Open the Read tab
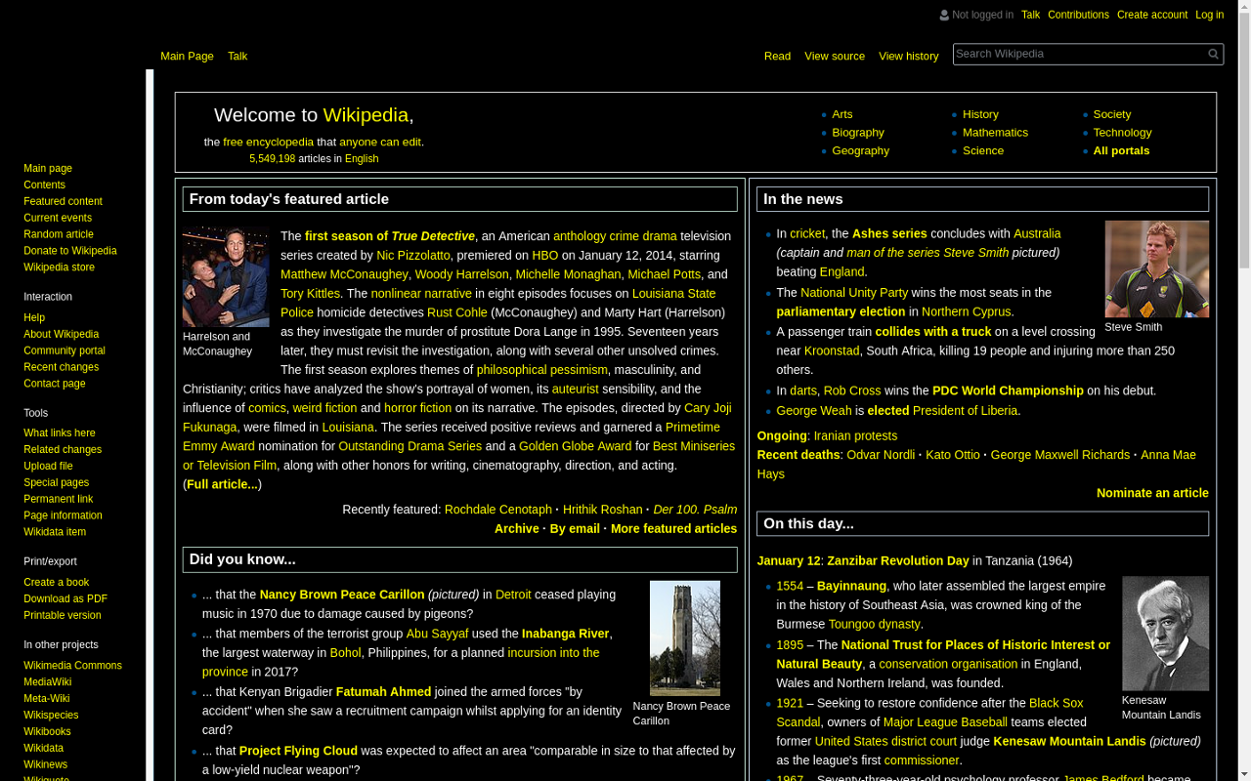 (777, 56)
